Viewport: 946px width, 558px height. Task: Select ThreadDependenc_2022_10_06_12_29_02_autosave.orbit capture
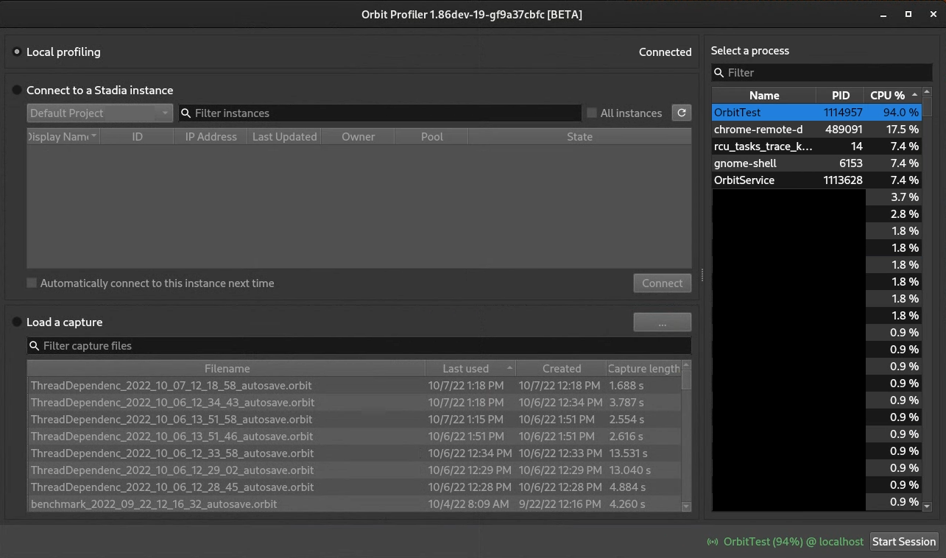click(x=355, y=470)
